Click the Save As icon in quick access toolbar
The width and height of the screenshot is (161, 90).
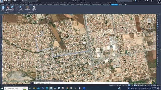tap(11, 1)
